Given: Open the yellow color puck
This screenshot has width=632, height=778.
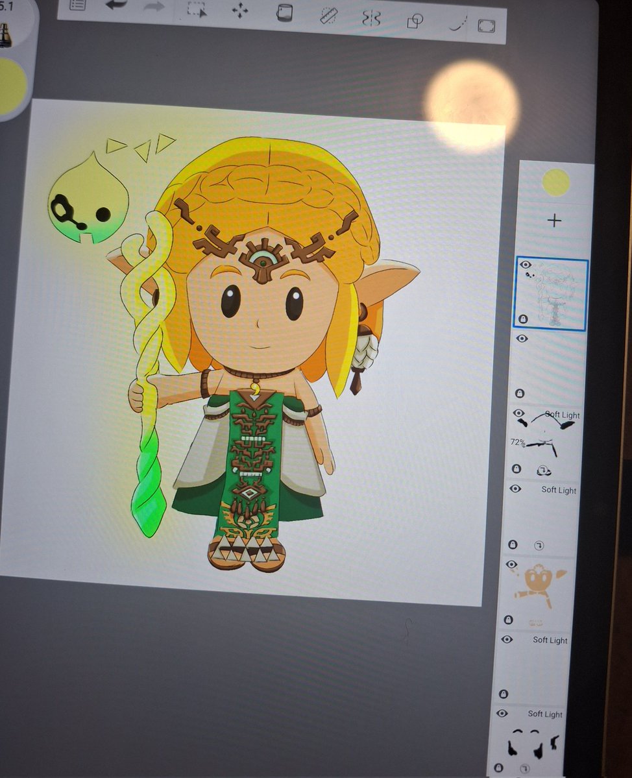Looking at the screenshot, I should point(12,86).
